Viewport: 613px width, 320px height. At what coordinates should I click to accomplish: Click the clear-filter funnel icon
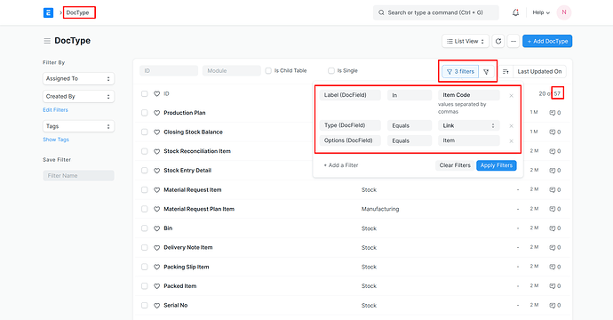click(x=486, y=72)
